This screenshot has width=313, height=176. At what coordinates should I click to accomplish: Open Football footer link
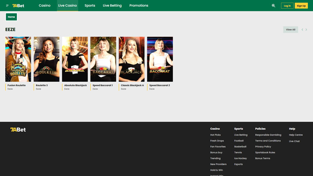(239, 141)
